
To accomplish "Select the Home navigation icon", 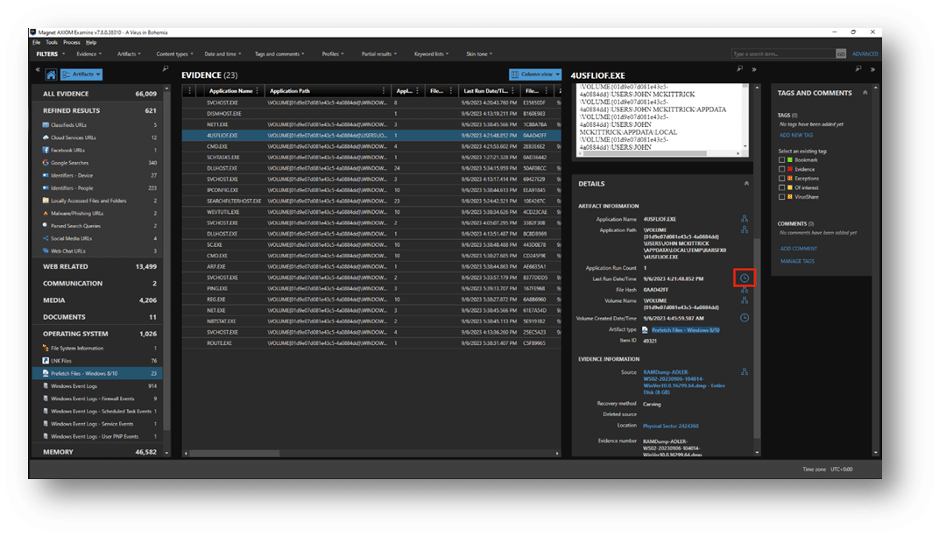I will point(52,74).
